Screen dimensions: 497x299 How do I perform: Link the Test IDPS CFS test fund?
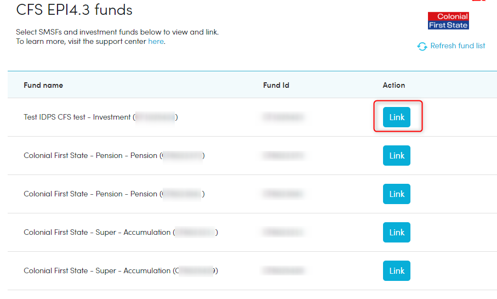point(397,117)
